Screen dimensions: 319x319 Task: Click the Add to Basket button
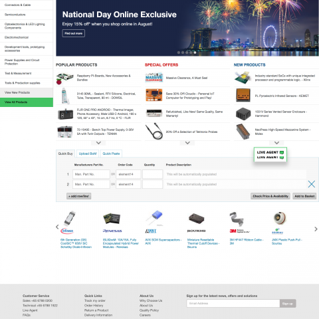(304, 196)
